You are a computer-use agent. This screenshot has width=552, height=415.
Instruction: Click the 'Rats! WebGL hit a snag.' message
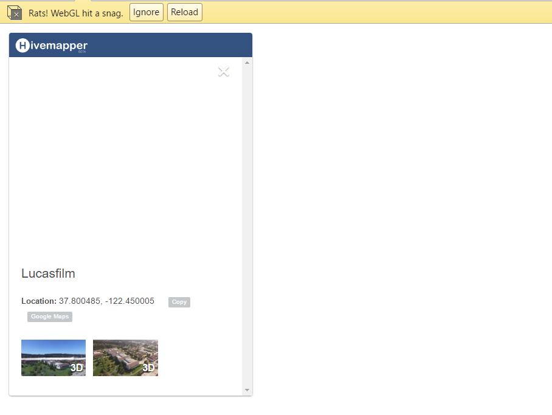76,13
